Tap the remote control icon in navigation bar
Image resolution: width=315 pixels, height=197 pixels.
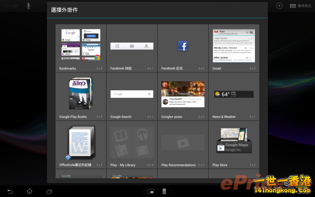click(164, 192)
